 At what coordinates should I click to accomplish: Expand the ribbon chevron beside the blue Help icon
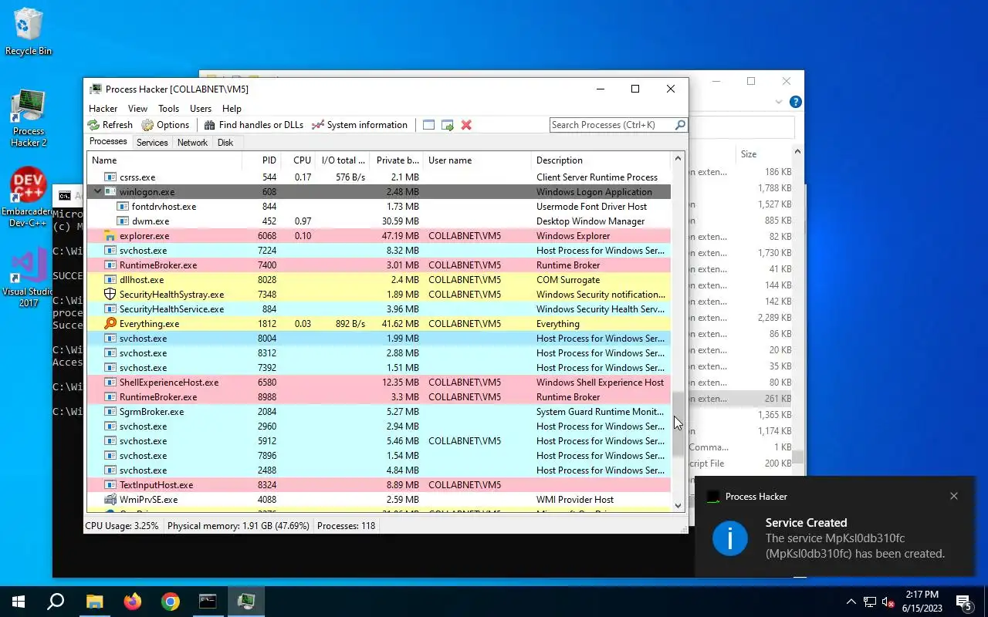(x=779, y=102)
